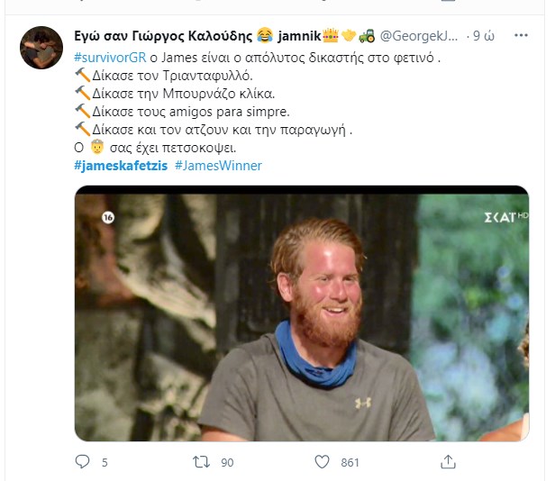Open the share tweet icon

pos(446,462)
